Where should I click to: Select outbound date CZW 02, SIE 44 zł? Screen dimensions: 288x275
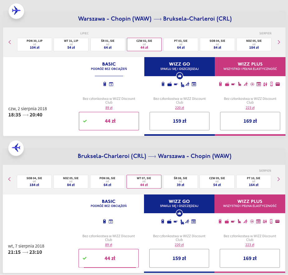(144, 44)
